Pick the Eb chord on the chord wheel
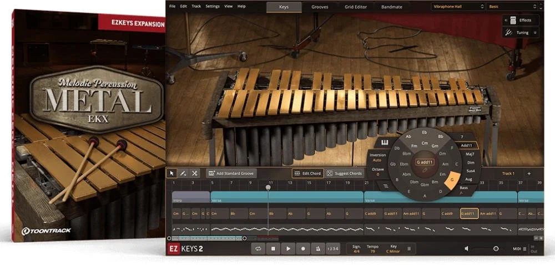Image resolution: width=555 pixels, height=265 pixels. pos(425,132)
